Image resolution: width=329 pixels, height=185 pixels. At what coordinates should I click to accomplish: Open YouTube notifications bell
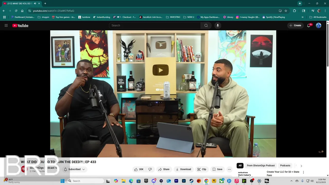[x=309, y=25]
